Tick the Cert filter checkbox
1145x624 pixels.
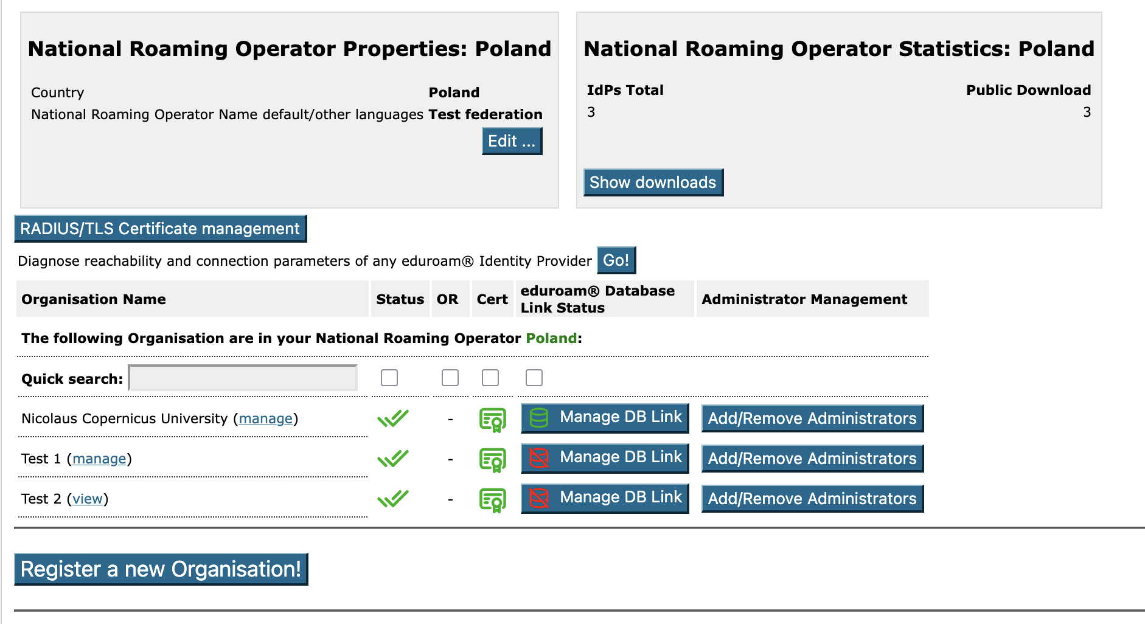[490, 378]
